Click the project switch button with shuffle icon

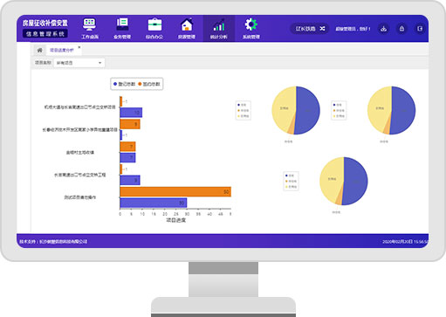[310, 29]
